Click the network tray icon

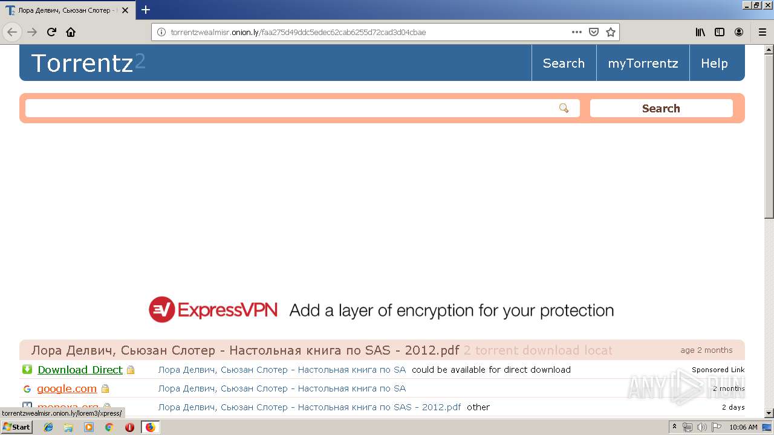688,427
